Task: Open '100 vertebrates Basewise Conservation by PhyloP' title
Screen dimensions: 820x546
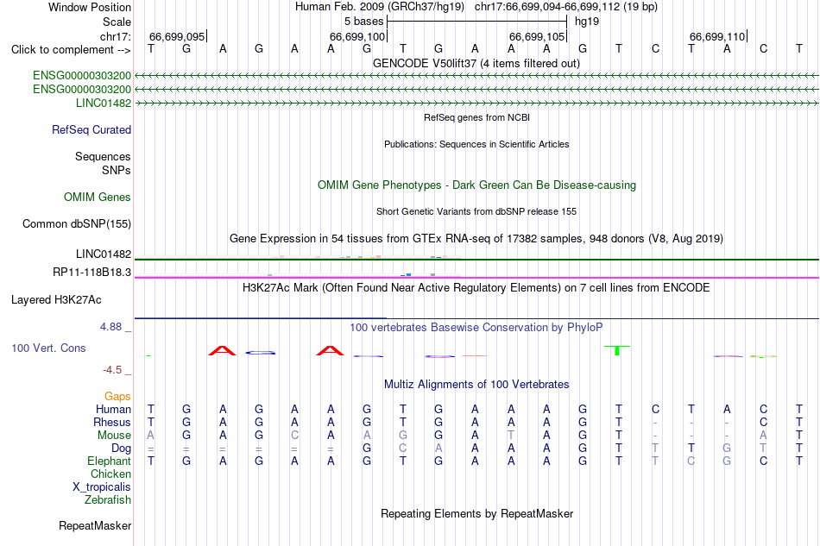Action: point(476,328)
